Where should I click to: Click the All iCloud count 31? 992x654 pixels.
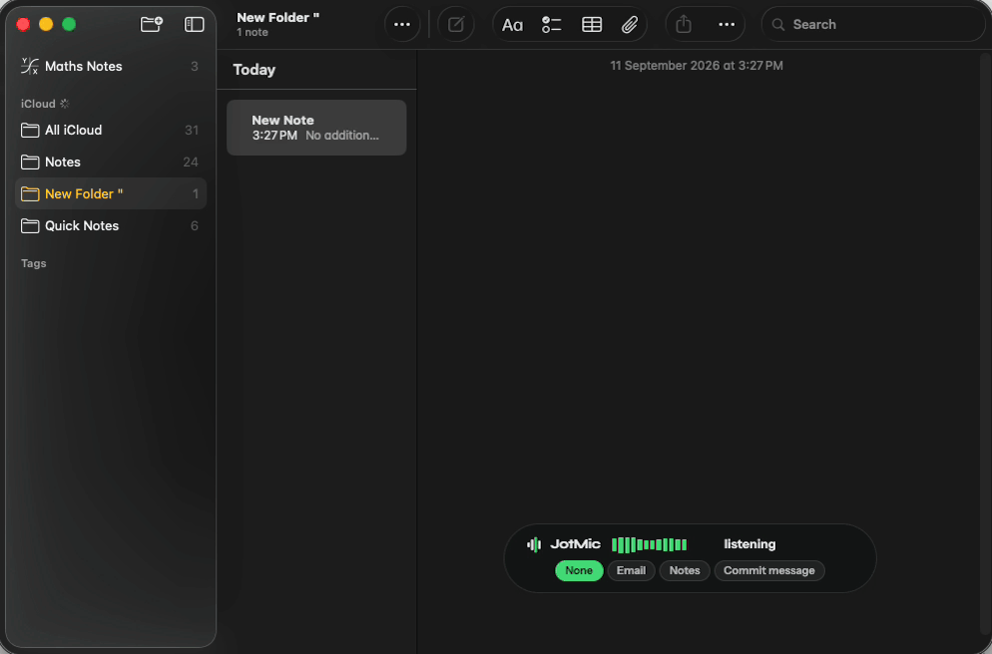tap(192, 131)
